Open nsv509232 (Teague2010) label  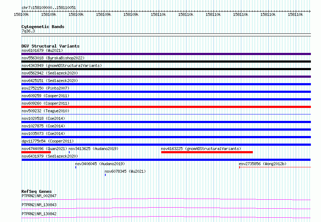tap(45, 111)
